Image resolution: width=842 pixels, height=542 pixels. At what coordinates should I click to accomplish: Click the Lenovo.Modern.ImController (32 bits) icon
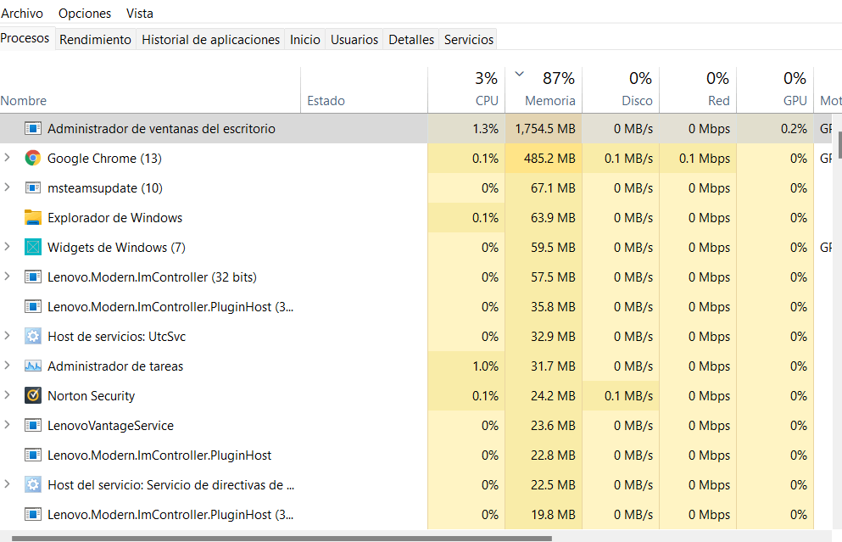coord(33,277)
